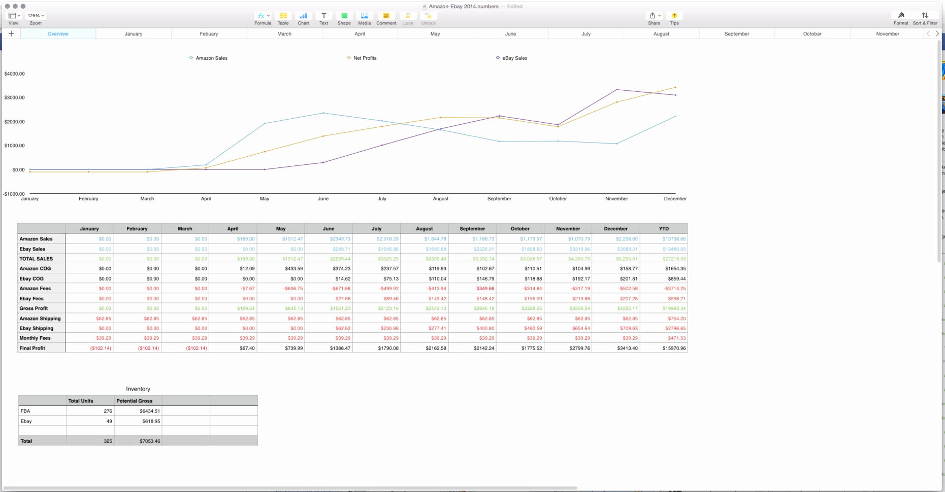Open the Febuary sheet tab
This screenshot has height=492, width=945.
tap(209, 33)
